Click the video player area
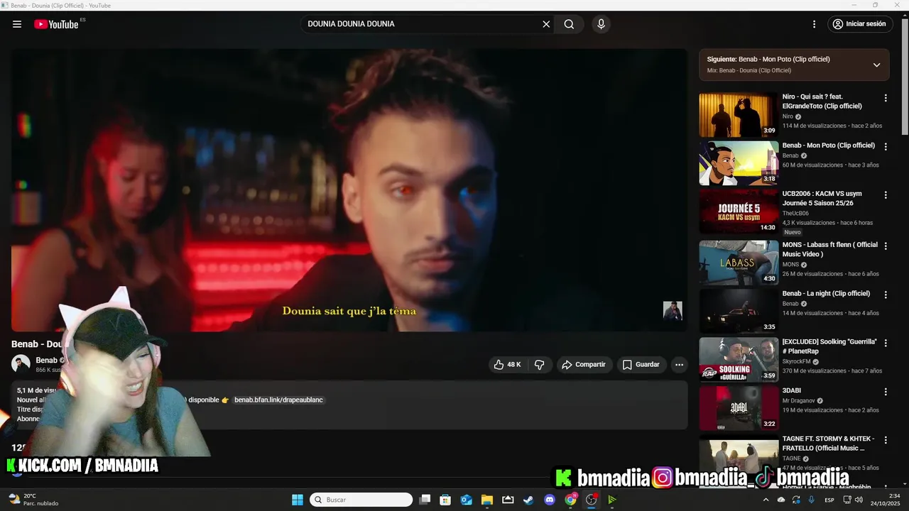The image size is (909, 511). pos(349,189)
